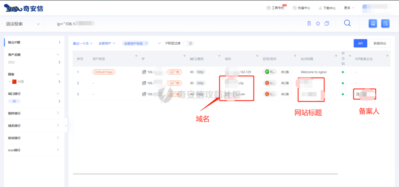Click the table's horizontal scrollbar

point(205,174)
